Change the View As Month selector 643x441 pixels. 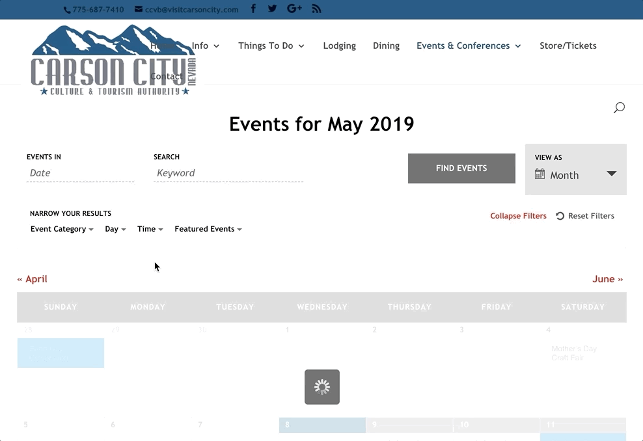tap(575, 174)
